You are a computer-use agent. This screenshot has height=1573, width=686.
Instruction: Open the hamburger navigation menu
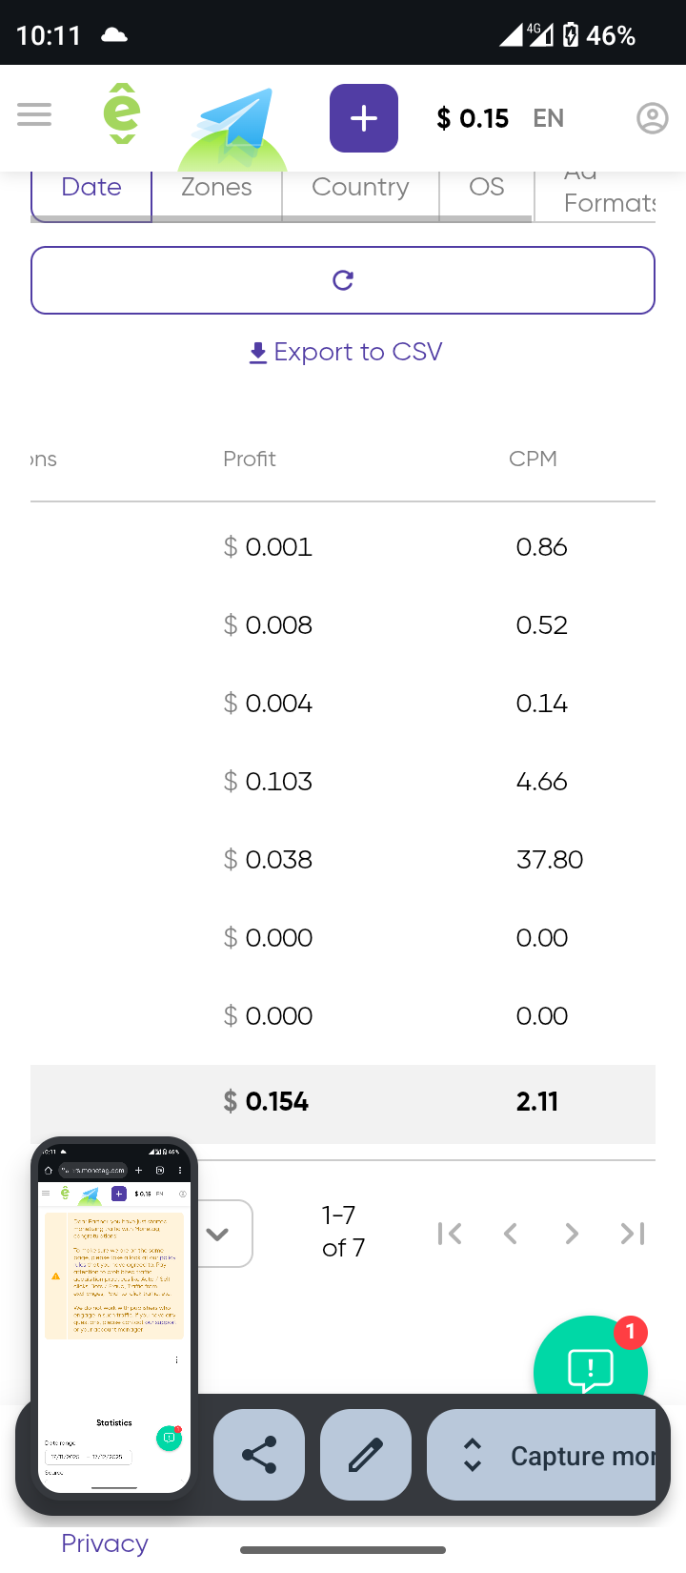pyautogui.click(x=34, y=115)
